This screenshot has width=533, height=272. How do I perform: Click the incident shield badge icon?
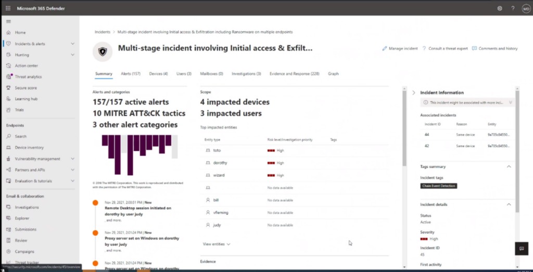(x=103, y=51)
